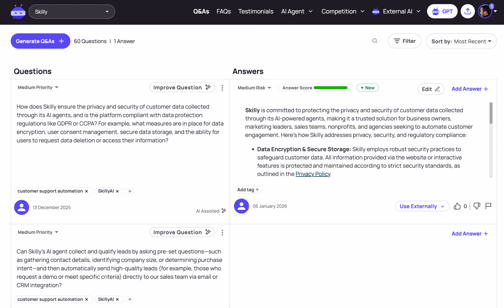
Task: Thumbs up the privacy answer
Action: tap(457, 206)
